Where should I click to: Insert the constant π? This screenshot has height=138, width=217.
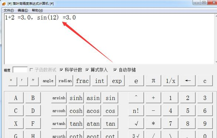click(x=153, y=81)
